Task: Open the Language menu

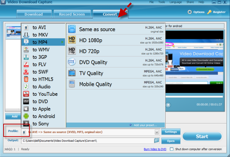Action: [176, 2]
